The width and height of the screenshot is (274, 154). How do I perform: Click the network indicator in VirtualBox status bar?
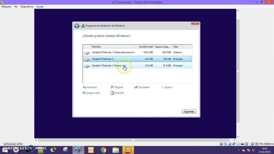[x=234, y=144]
